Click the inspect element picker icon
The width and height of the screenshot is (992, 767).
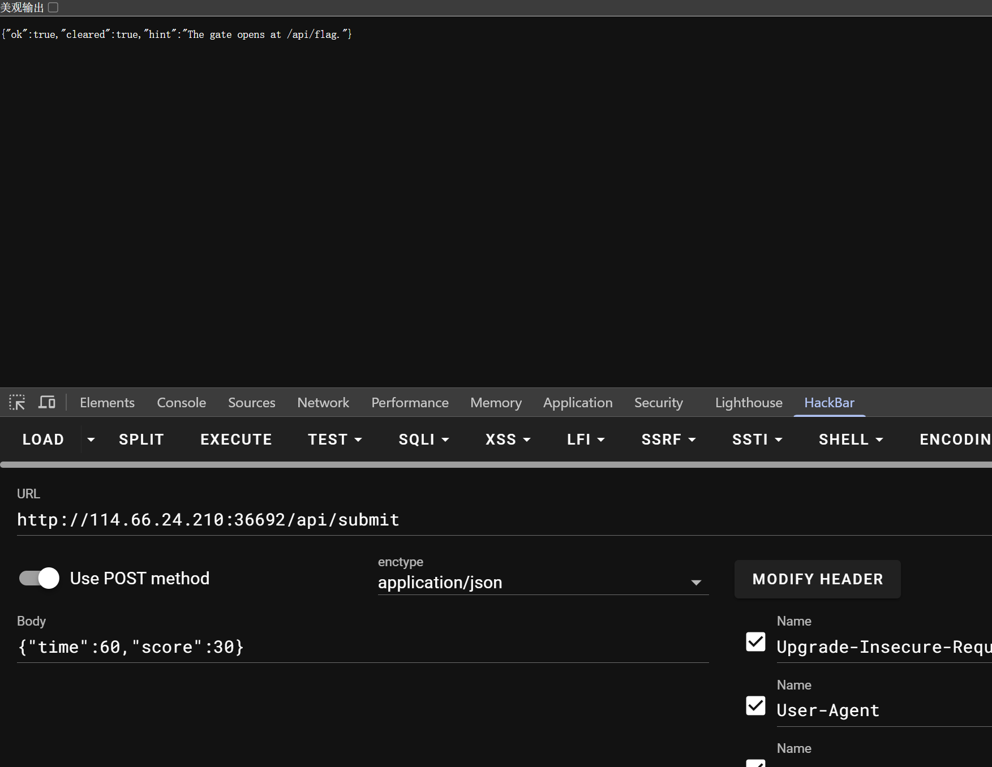[17, 403]
